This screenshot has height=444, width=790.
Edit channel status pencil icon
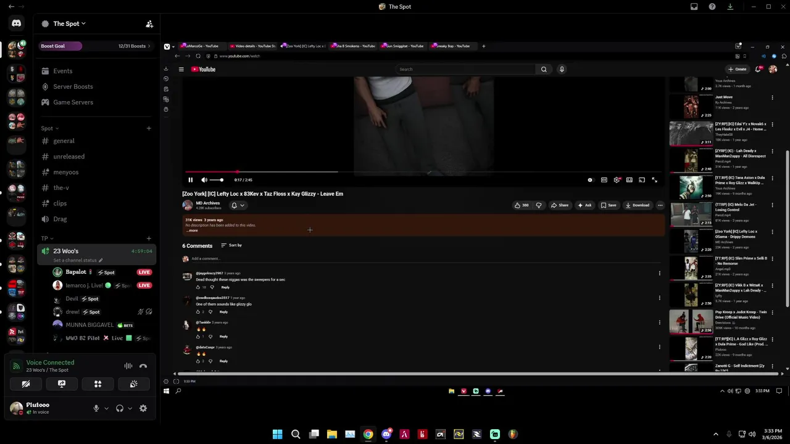click(101, 260)
